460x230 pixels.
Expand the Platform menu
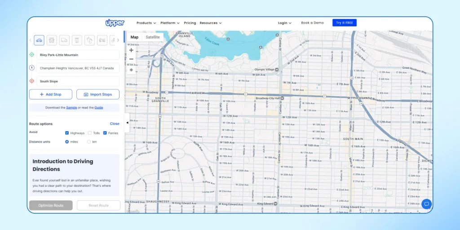pyautogui.click(x=170, y=23)
